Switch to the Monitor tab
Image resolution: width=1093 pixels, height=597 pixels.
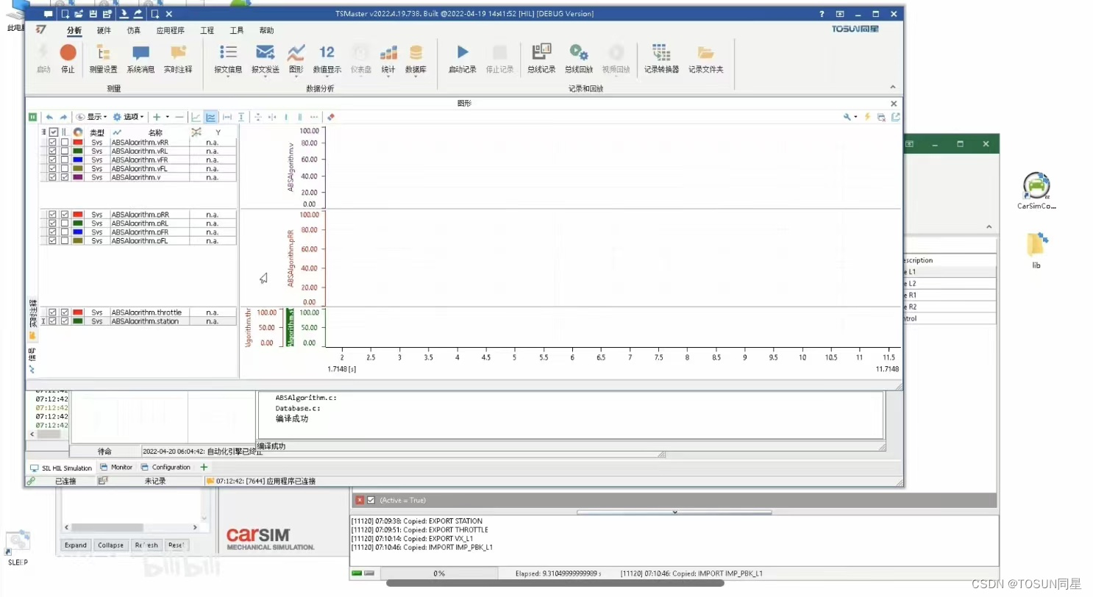click(x=116, y=468)
